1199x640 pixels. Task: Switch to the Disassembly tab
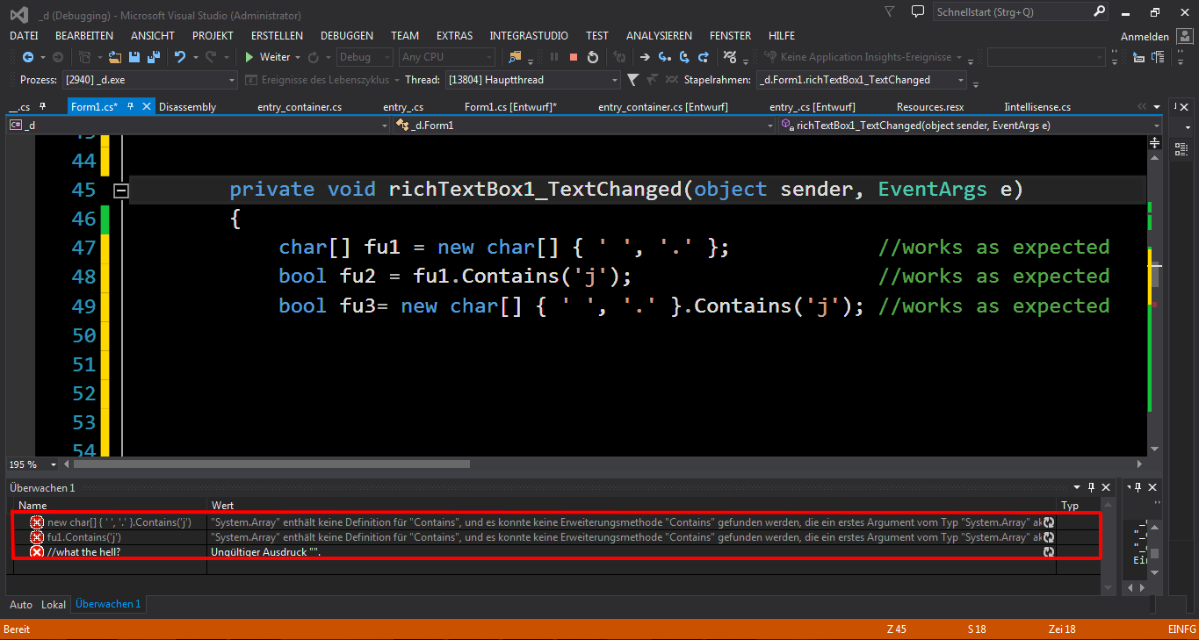[x=188, y=107]
